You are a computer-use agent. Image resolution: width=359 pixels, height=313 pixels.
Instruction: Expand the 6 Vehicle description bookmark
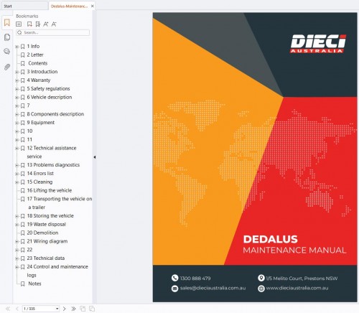[x=17, y=98]
